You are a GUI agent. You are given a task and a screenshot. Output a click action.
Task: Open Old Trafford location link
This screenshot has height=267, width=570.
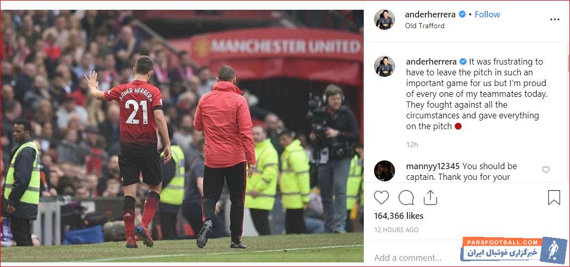point(425,26)
